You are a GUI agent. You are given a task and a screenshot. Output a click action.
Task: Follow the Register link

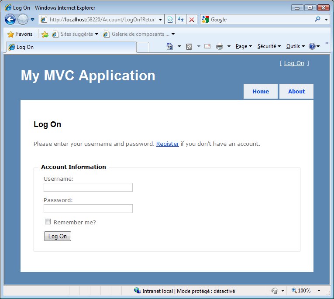click(167, 144)
